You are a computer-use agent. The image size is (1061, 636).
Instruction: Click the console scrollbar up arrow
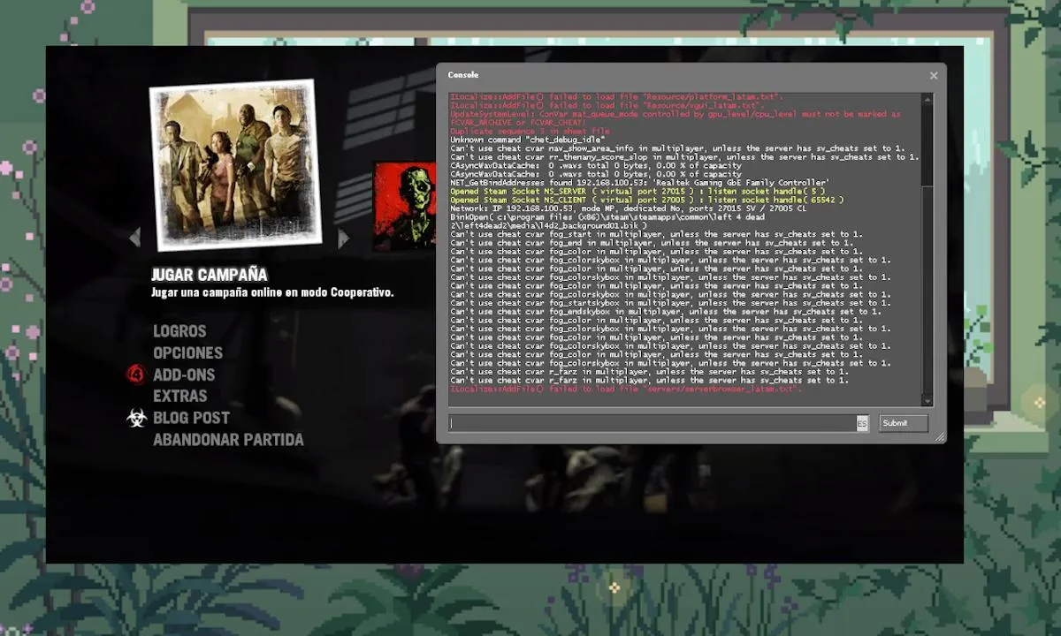pos(927,99)
